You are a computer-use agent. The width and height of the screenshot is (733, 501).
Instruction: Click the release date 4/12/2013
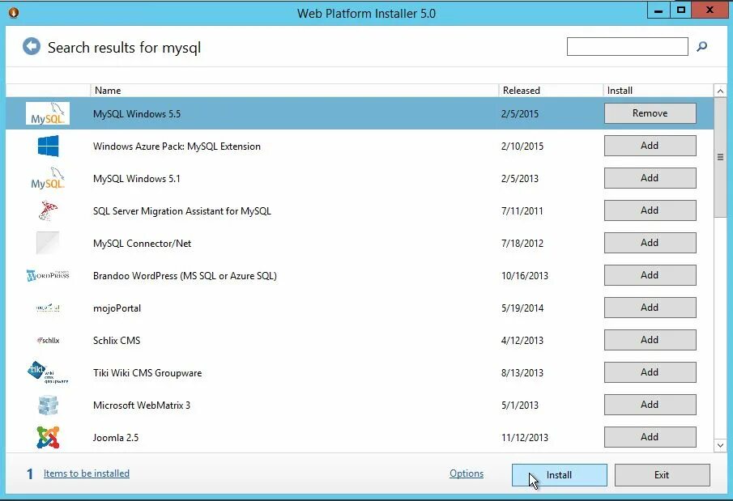[522, 340]
